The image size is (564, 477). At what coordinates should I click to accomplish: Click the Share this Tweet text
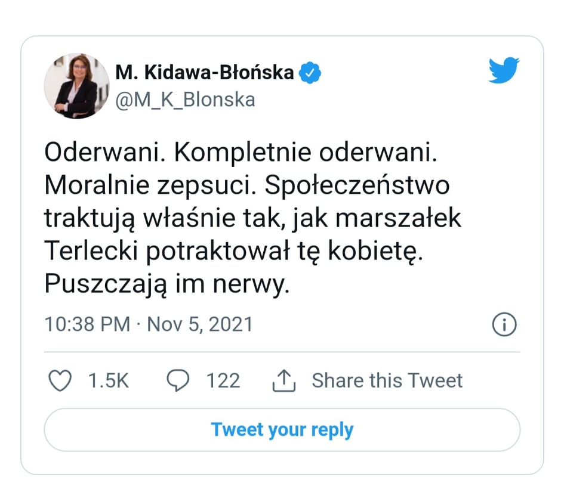click(x=387, y=380)
